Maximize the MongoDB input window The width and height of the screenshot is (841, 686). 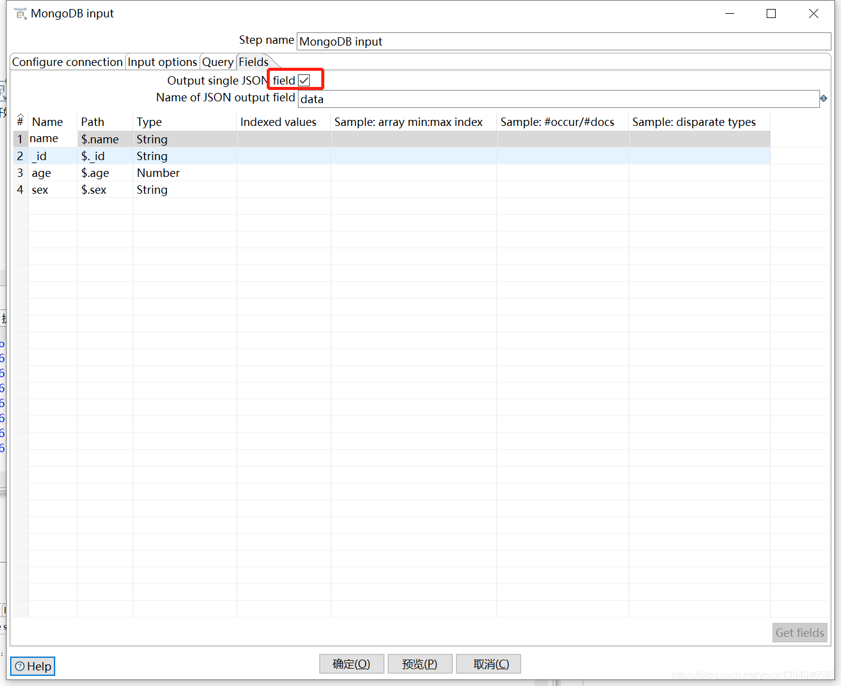(771, 13)
